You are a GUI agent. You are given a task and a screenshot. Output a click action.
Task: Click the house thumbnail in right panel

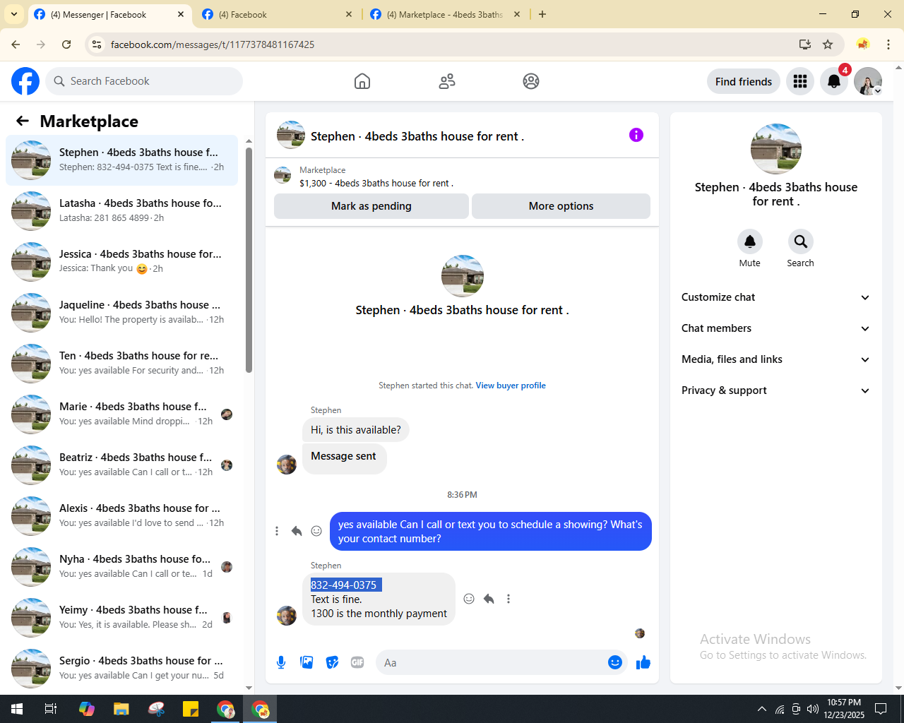coord(776,149)
